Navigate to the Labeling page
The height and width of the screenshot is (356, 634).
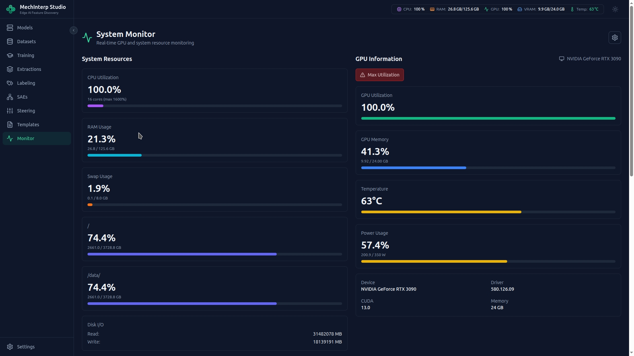click(37, 83)
